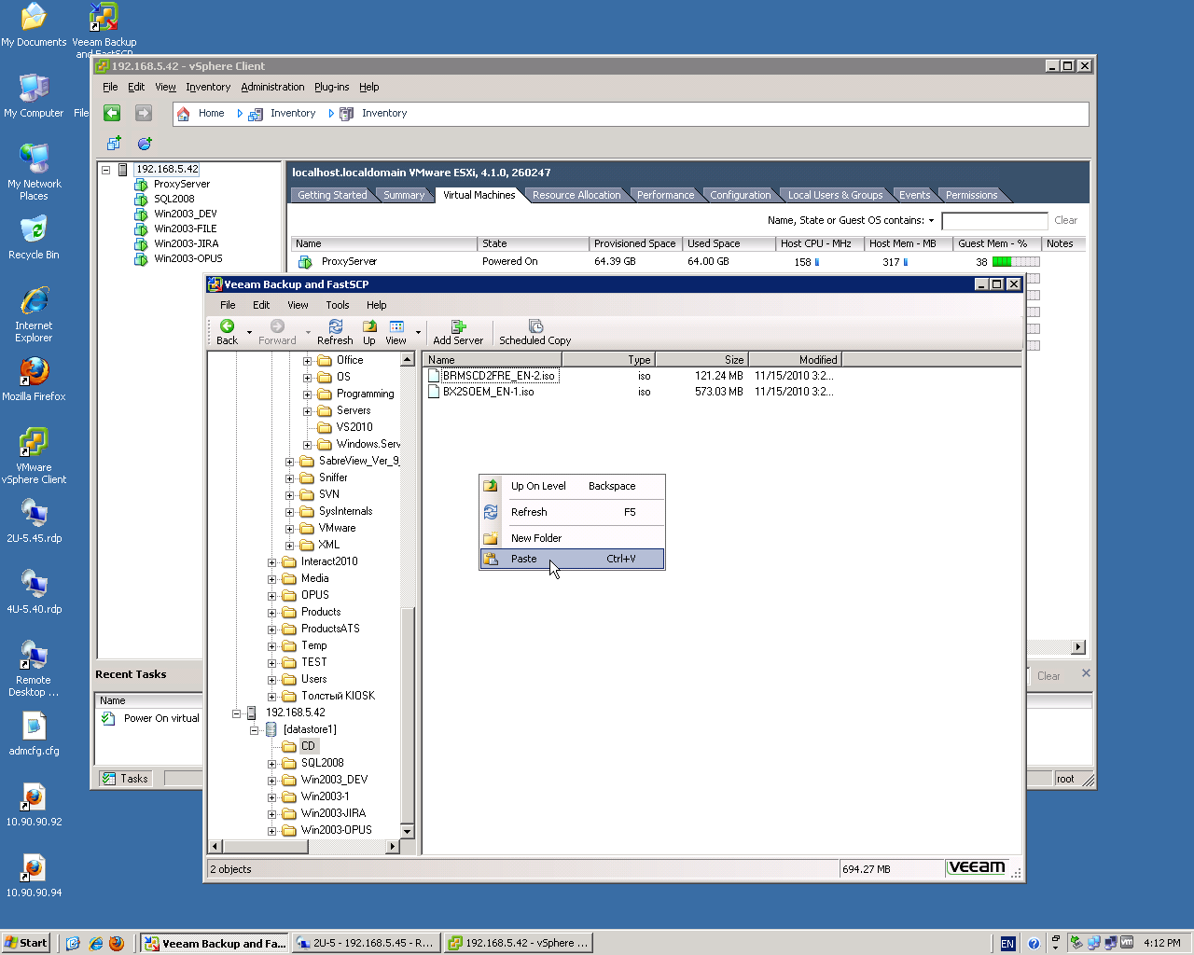The image size is (1194, 955).
Task: Click Clear next to the VM search field
Action: [x=1066, y=221]
